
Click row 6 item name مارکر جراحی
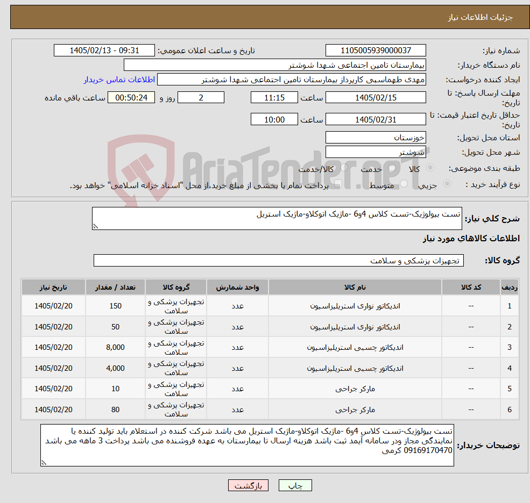coord(355,410)
